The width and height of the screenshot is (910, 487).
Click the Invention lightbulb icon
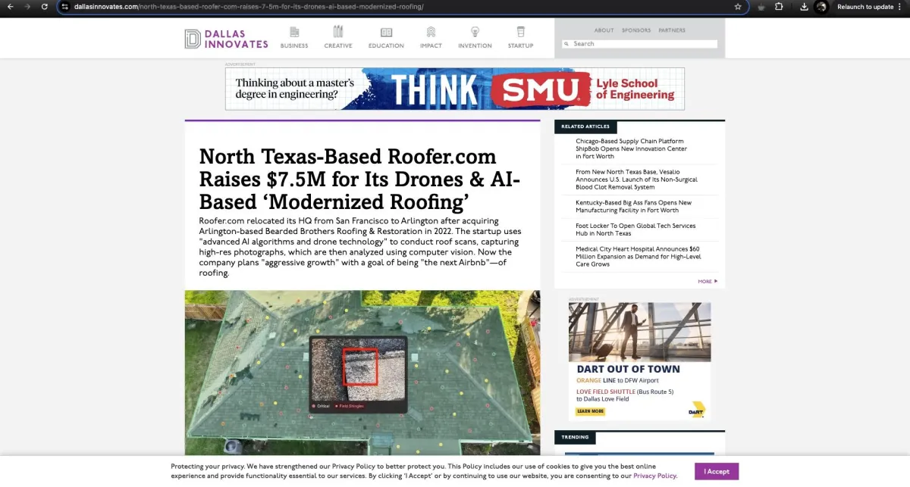coord(475,32)
